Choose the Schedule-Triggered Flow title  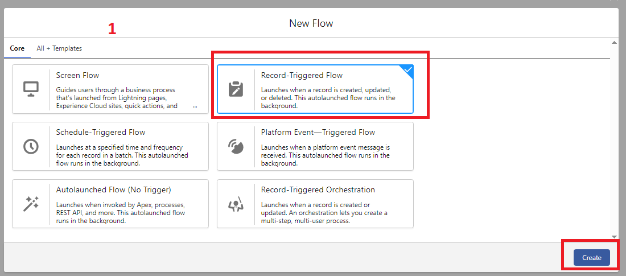click(101, 133)
